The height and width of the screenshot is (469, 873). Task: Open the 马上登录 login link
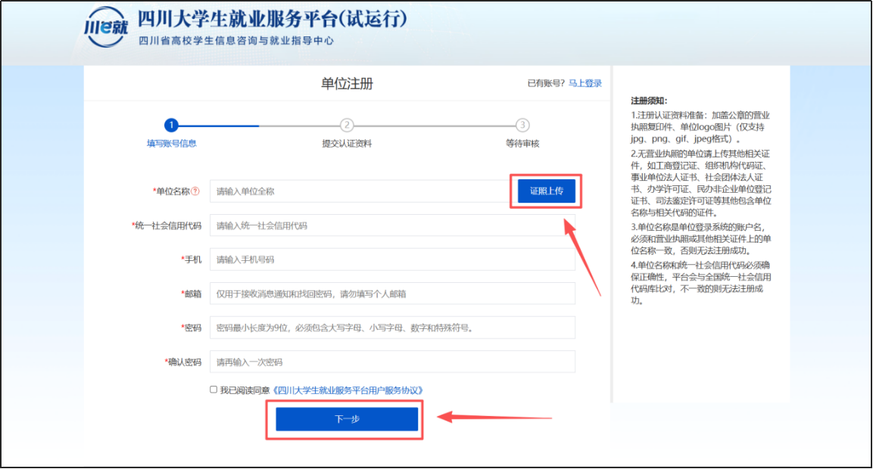click(585, 83)
